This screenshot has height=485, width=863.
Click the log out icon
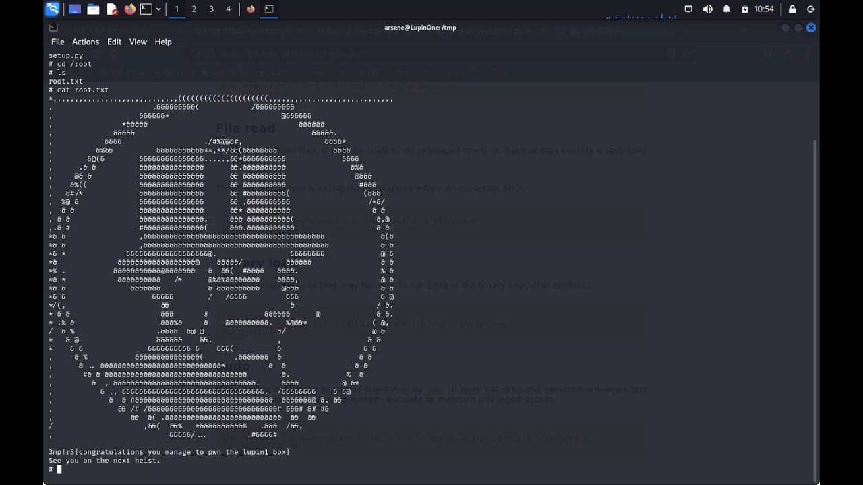click(810, 9)
